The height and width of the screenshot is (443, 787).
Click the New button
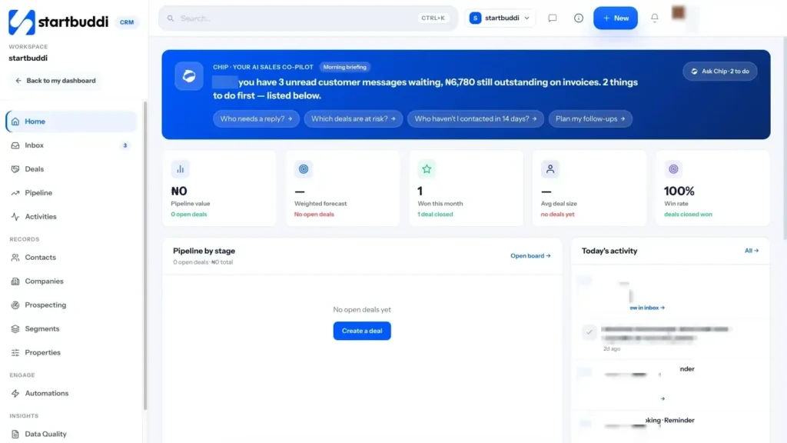click(616, 18)
